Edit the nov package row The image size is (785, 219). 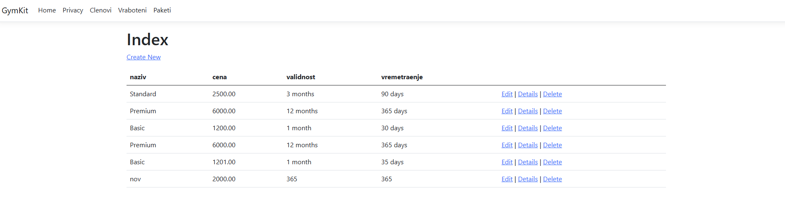507,179
